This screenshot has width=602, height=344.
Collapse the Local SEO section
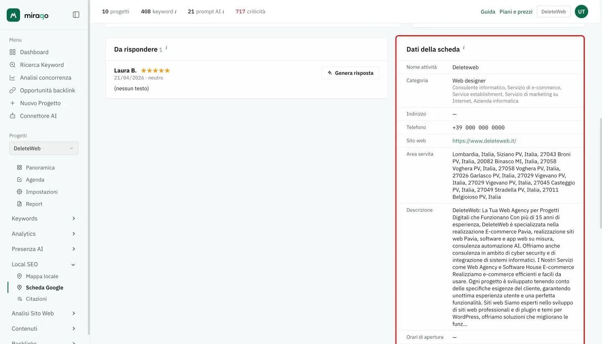pyautogui.click(x=44, y=264)
